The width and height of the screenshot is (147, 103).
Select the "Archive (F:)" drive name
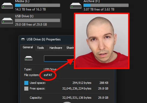(92, 1)
